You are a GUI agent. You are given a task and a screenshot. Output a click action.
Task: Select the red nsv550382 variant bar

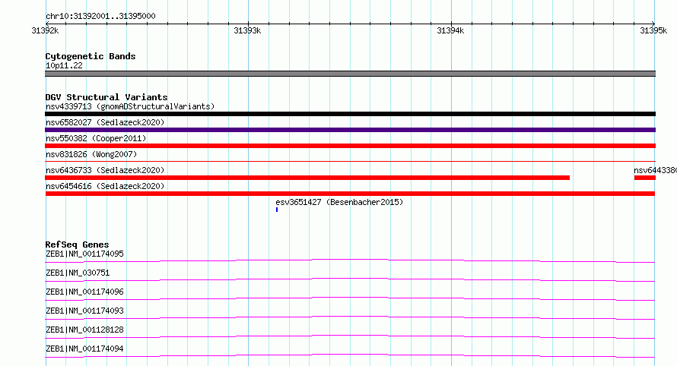[350, 146]
